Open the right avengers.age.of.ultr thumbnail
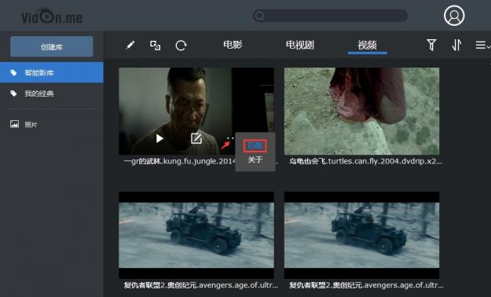 (361, 235)
